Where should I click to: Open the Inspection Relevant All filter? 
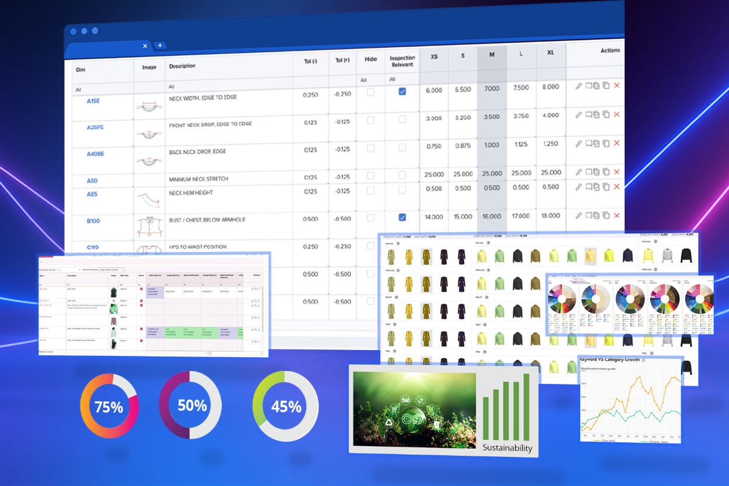point(392,80)
